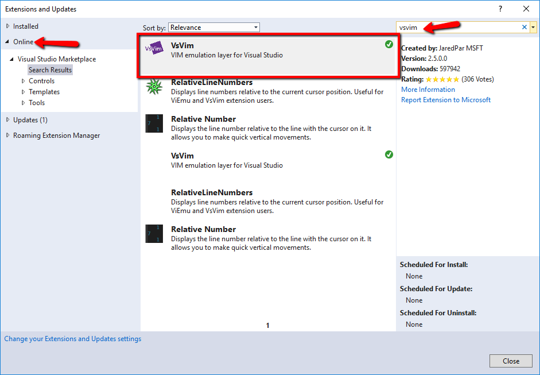Click the Close button
The image size is (540, 375).
pyautogui.click(x=511, y=361)
